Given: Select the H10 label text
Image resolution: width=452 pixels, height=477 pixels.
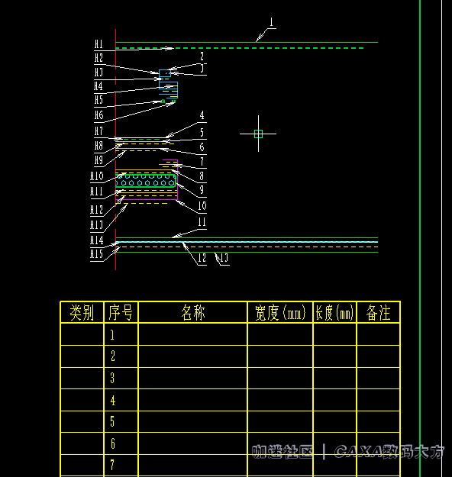Looking at the screenshot, I should point(97,176).
